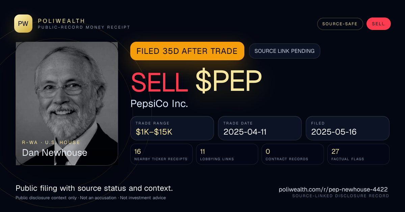The width and height of the screenshot is (405, 212).
Task: Select the 0 Contract Records tile
Action: coord(293,154)
